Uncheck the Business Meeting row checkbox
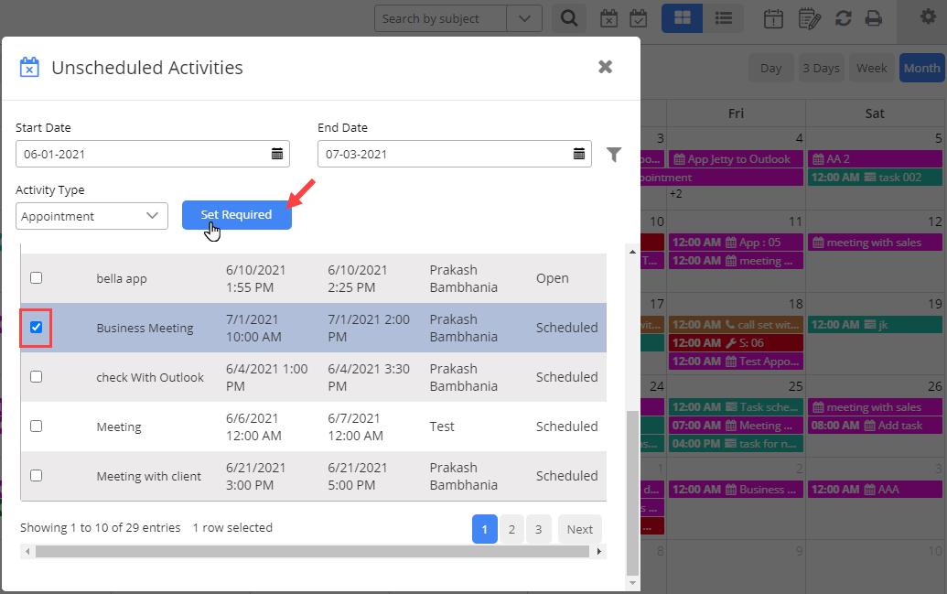 click(37, 328)
